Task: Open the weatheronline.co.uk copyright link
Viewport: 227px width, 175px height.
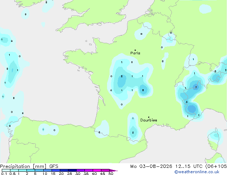Action: point(197,172)
